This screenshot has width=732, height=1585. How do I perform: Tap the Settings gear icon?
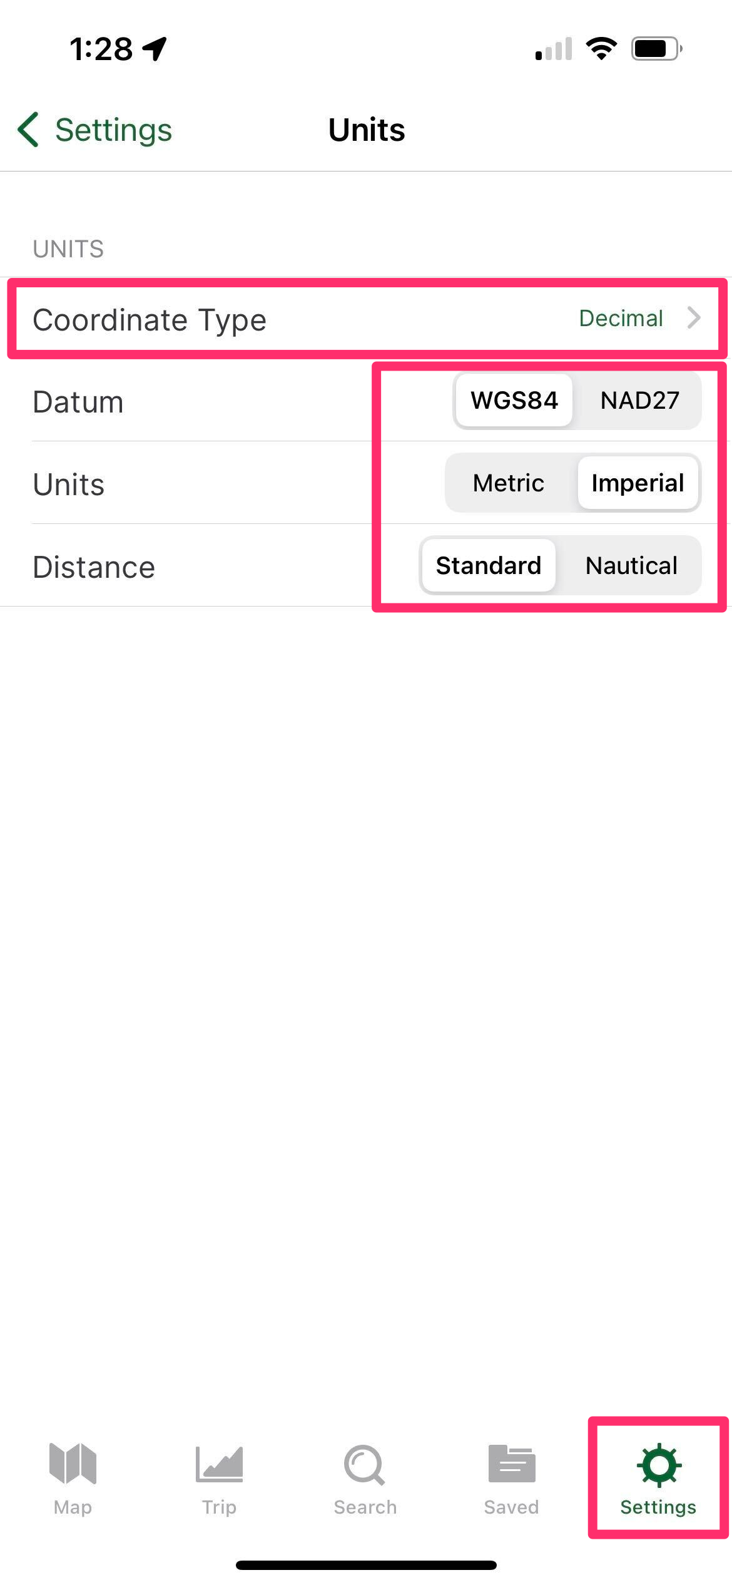[x=658, y=1465]
